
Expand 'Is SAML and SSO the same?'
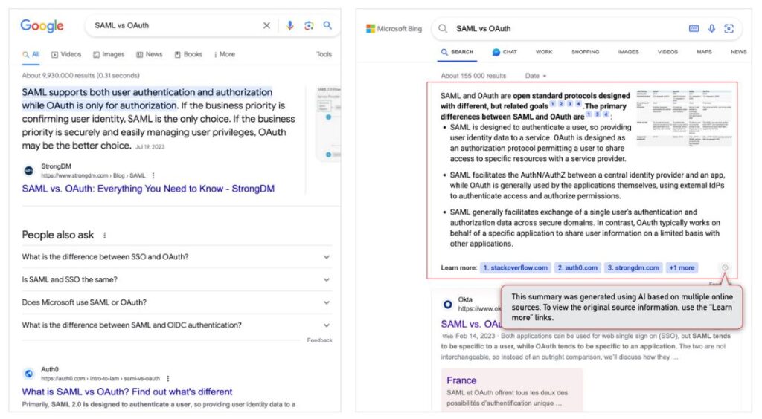coord(326,280)
